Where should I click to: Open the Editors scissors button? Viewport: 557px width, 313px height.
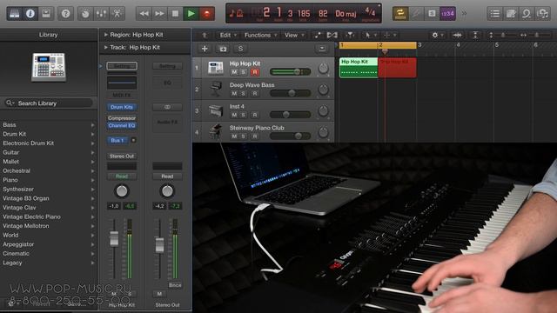[117, 14]
